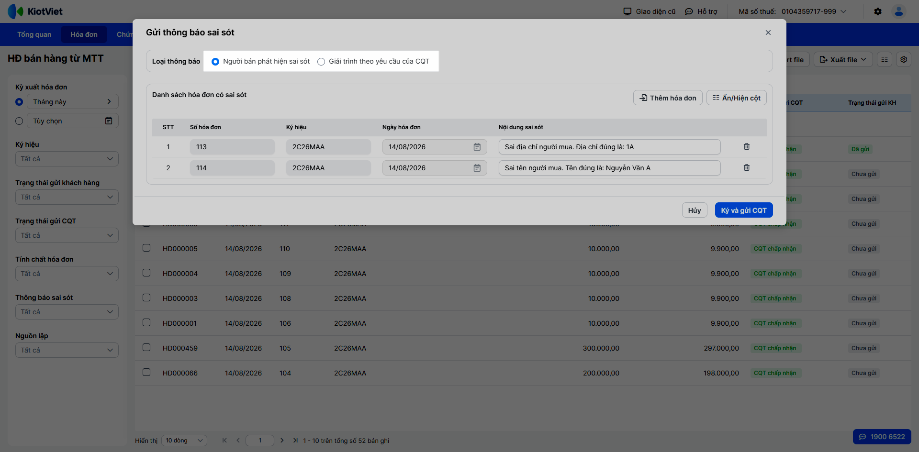Click the 198.000,00 amount cell

721,373
